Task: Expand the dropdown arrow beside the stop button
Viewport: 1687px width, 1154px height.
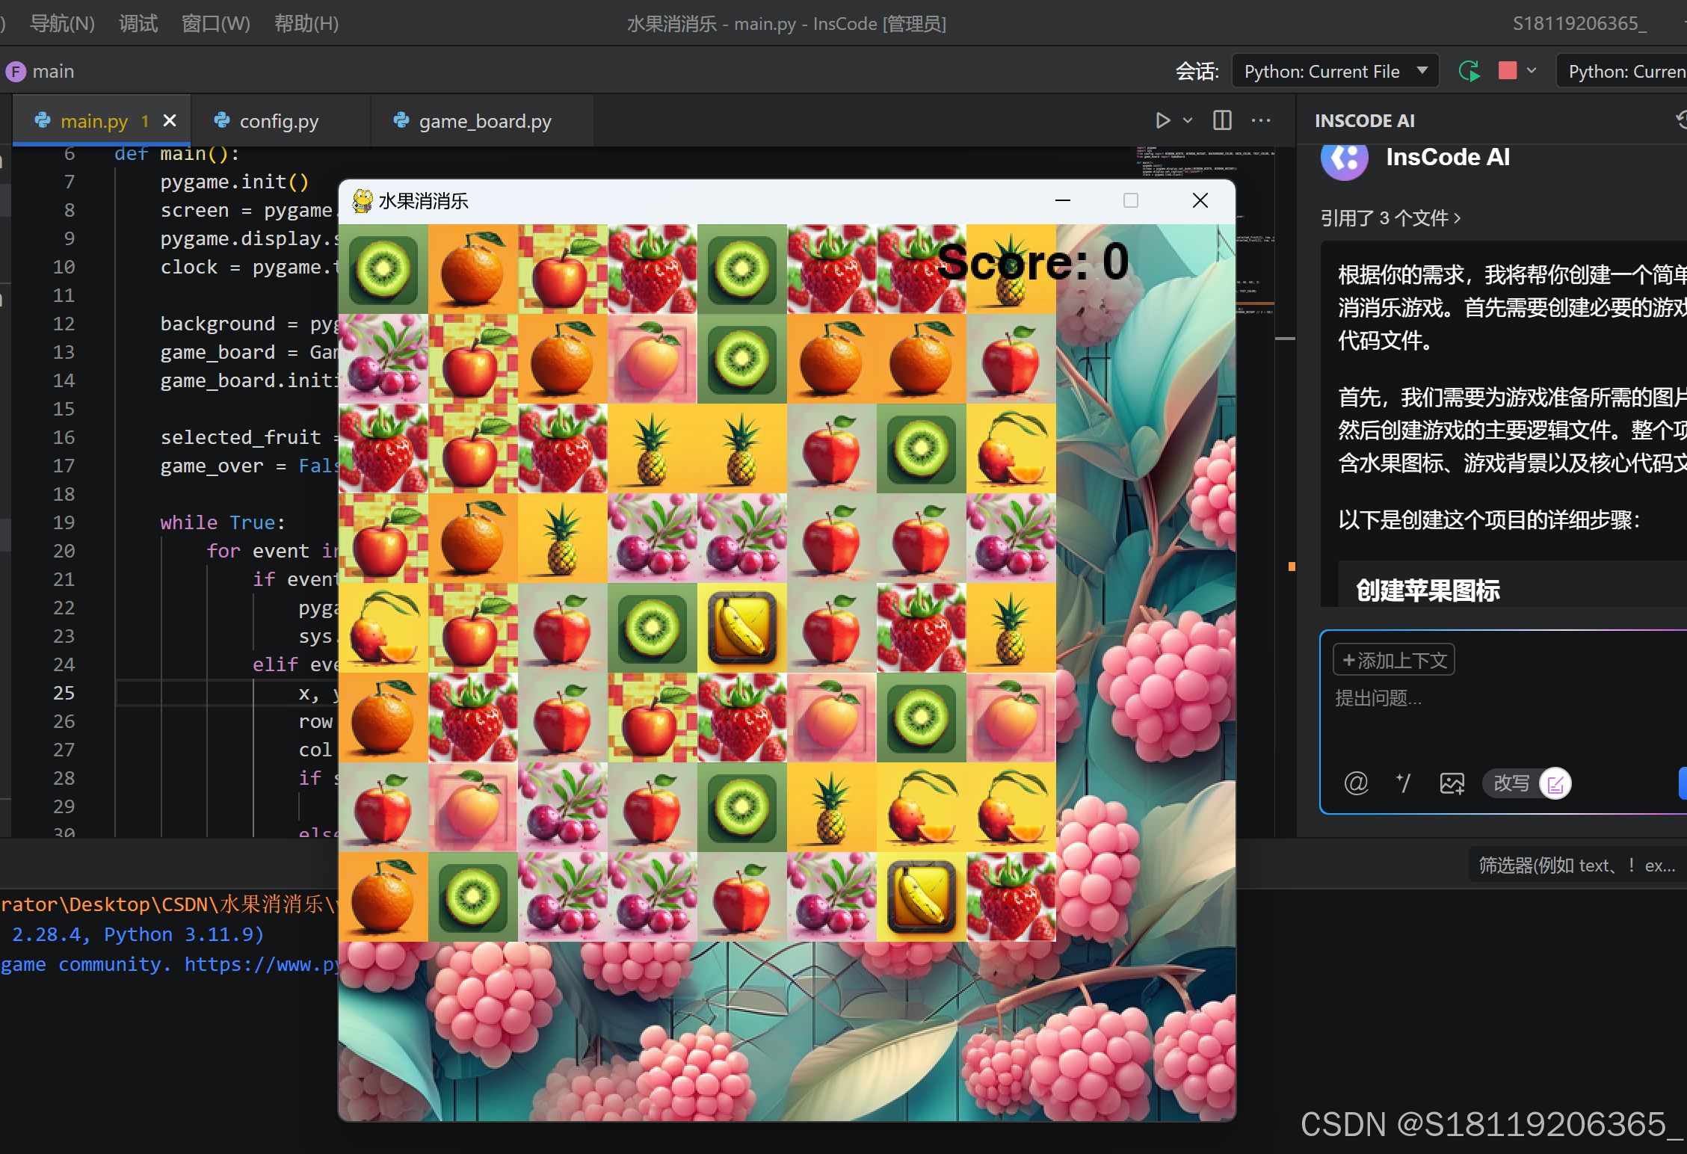Action: coord(1532,71)
